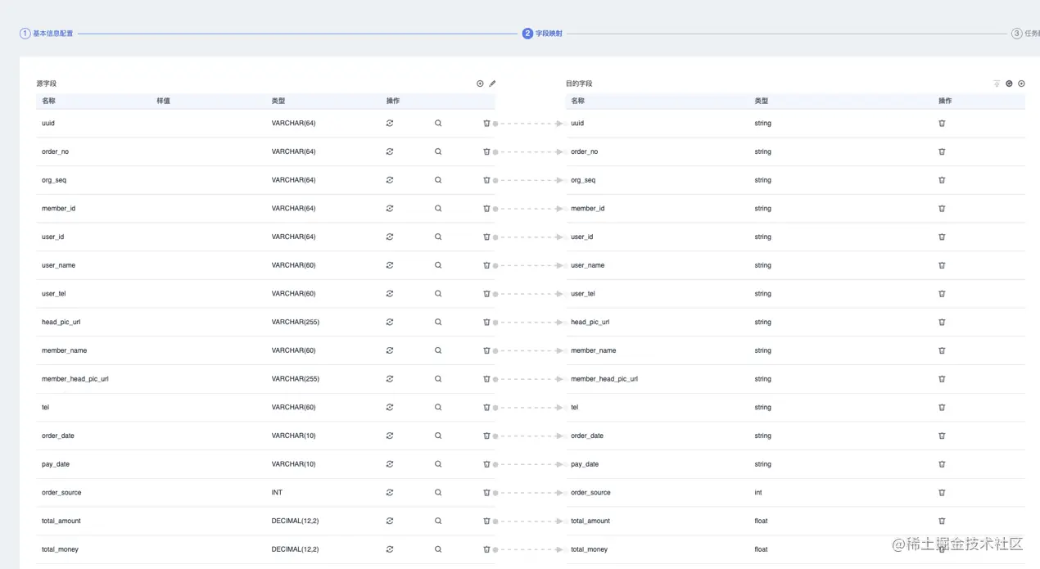Delete the source uuid field

[x=486, y=123]
